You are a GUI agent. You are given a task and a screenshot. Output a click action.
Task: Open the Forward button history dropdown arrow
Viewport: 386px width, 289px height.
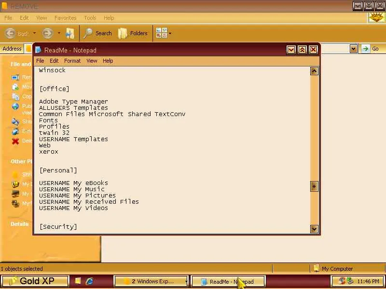point(59,33)
